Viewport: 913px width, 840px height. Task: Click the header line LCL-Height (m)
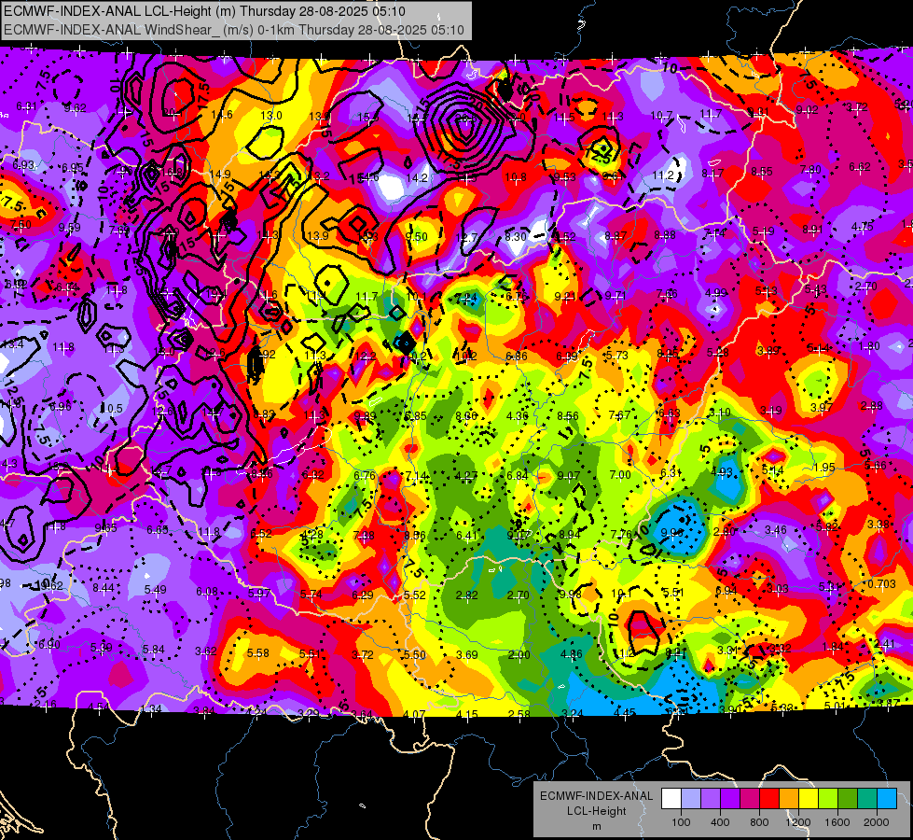tap(204, 10)
